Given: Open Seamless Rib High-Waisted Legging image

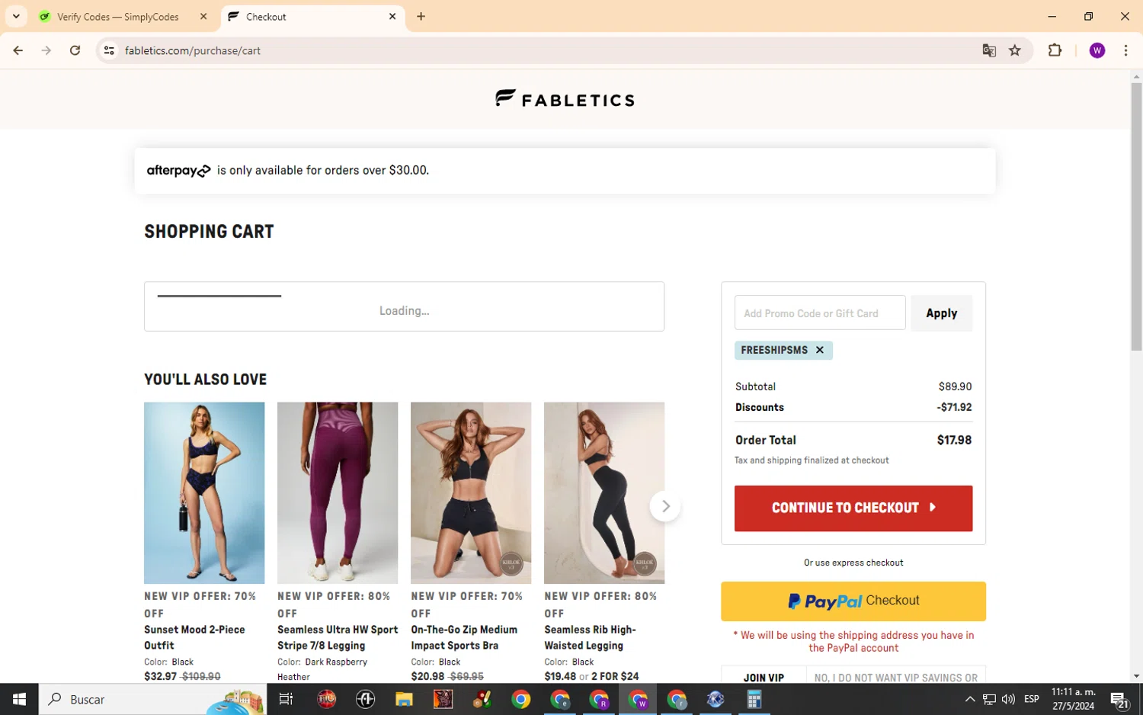Looking at the screenshot, I should point(604,493).
